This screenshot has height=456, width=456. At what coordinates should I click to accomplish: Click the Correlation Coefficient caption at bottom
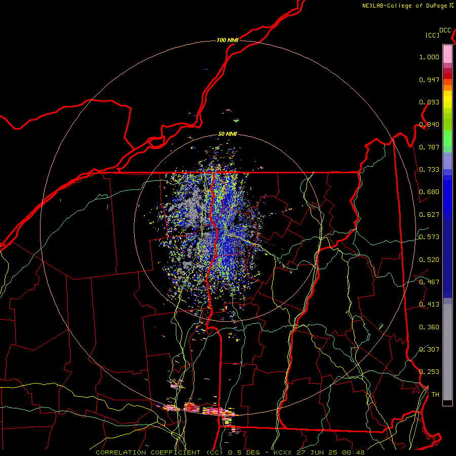pos(230,452)
